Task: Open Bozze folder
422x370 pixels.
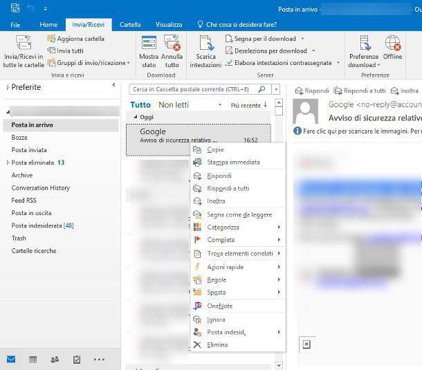Action: (19, 137)
